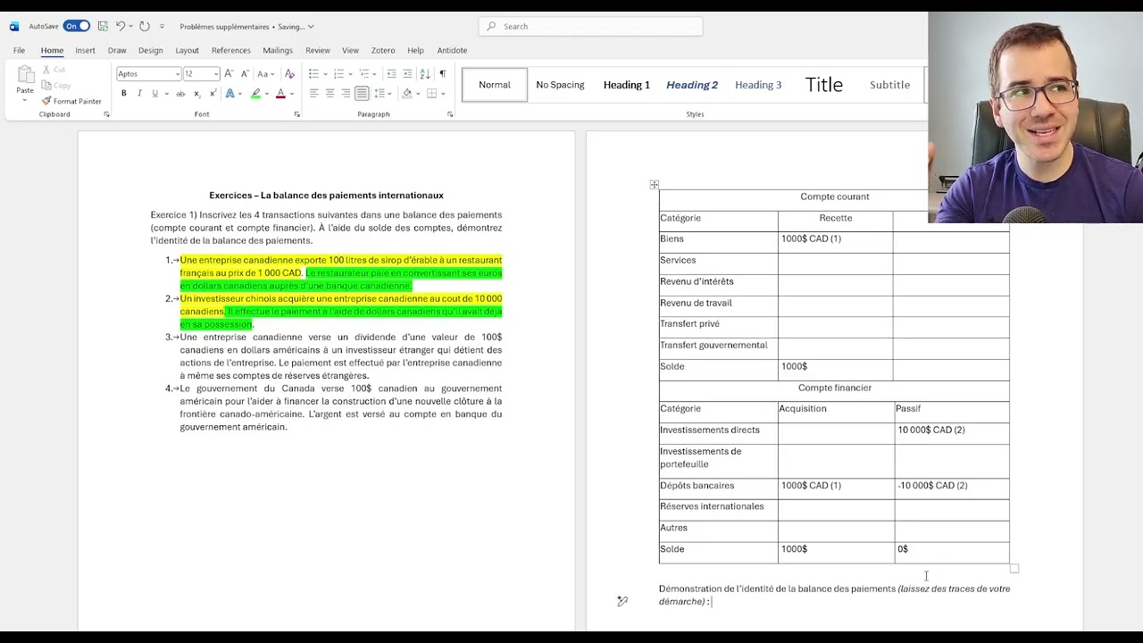Open the Zotero tab
1143x643 pixels.
click(383, 50)
